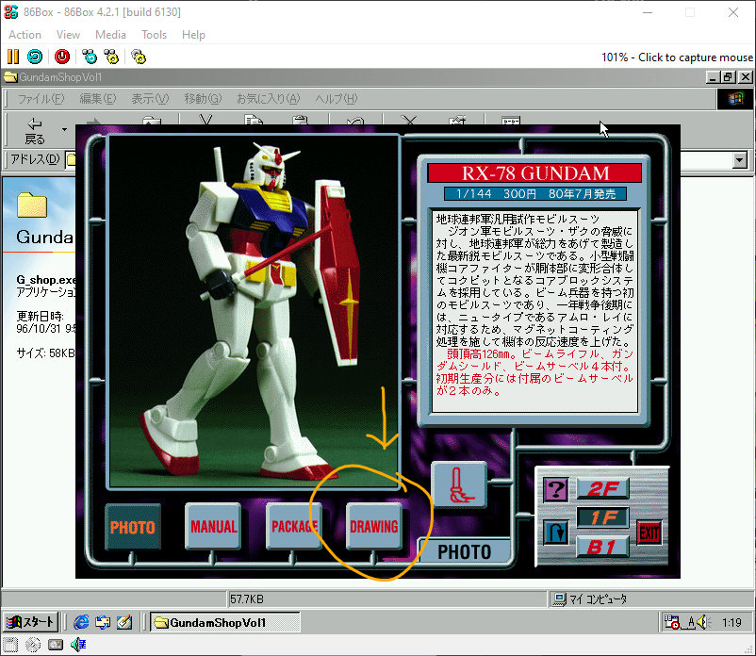
Task: Open 編集(E) menu in Explorer window
Action: 97,99
